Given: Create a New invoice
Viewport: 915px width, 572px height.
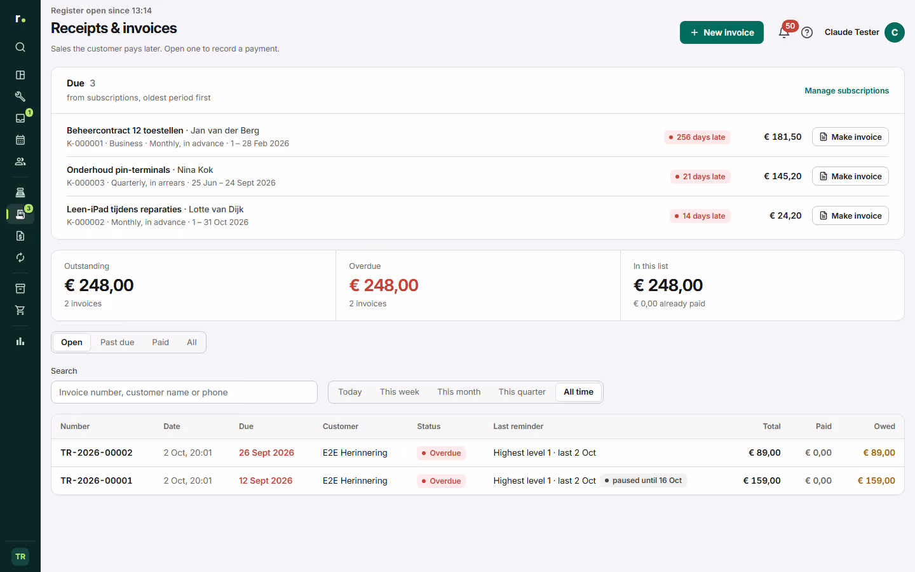Looking at the screenshot, I should tap(722, 32).
